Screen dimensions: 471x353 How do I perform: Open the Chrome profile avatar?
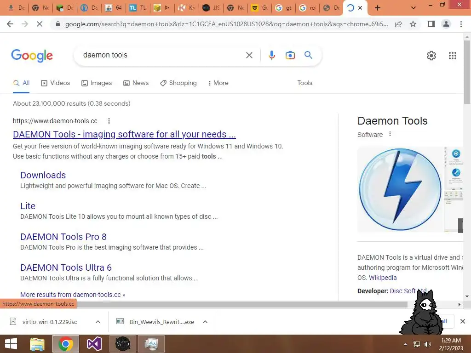[446, 24]
